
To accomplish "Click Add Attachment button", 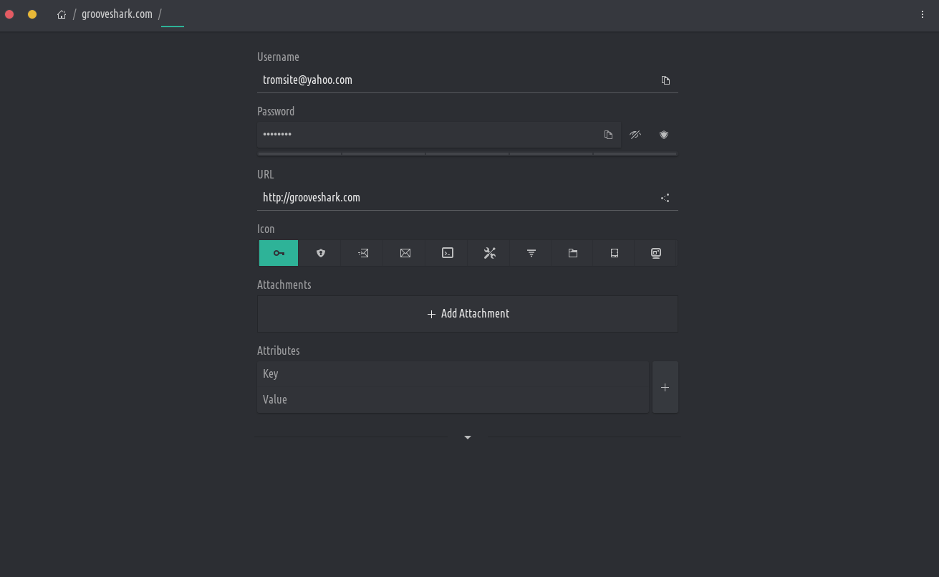I will click(468, 314).
